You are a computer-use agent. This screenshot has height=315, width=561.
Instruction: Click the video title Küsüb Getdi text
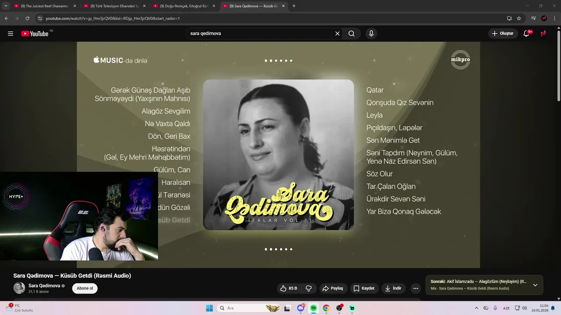tap(72, 276)
